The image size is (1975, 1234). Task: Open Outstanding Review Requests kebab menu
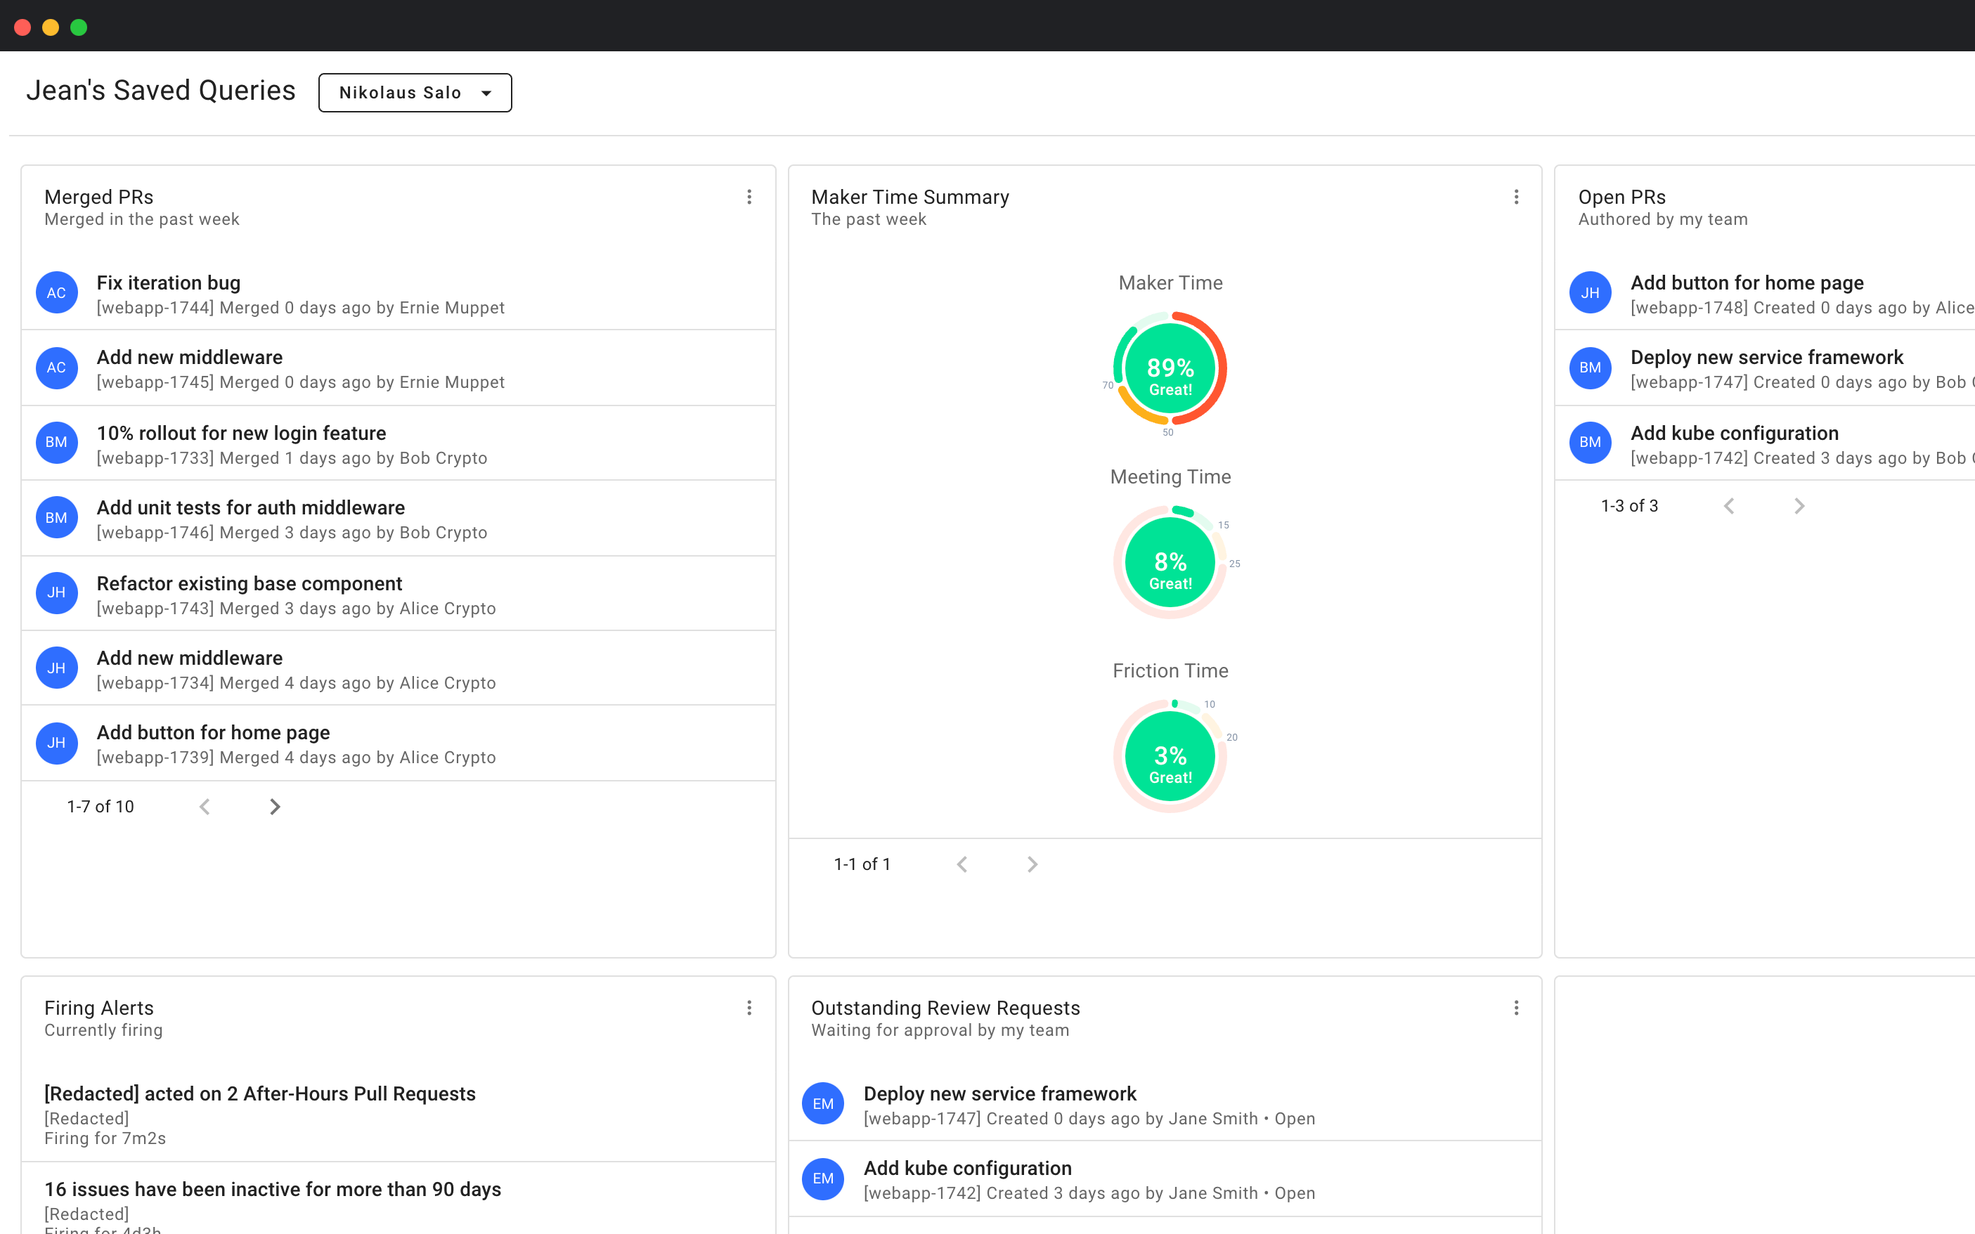pyautogui.click(x=1515, y=1008)
